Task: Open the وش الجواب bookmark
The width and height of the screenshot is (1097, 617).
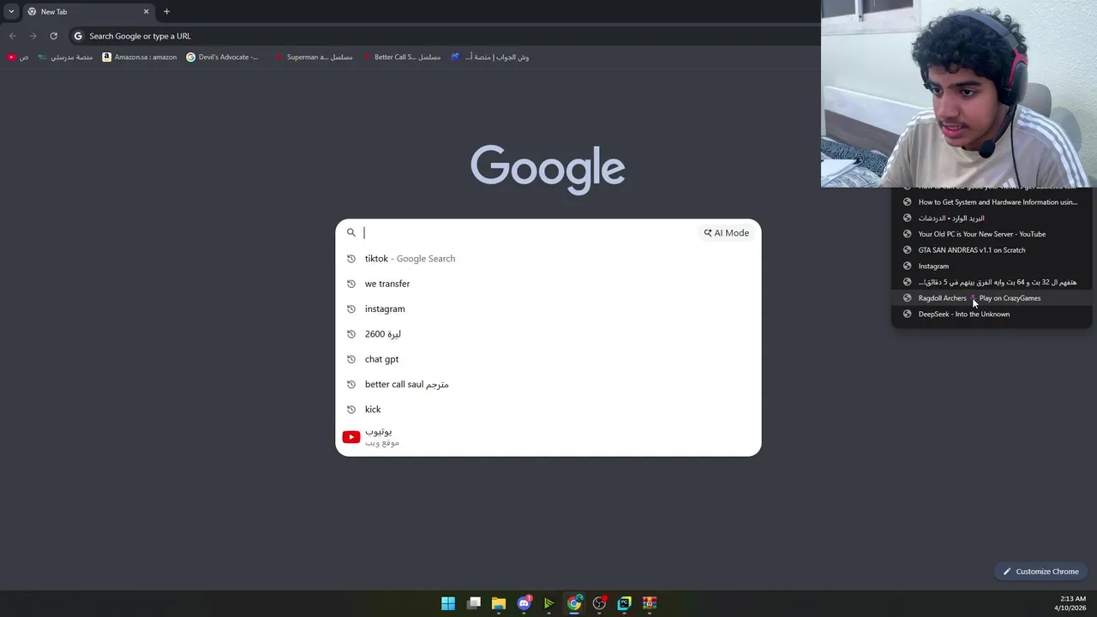Action: tap(490, 57)
